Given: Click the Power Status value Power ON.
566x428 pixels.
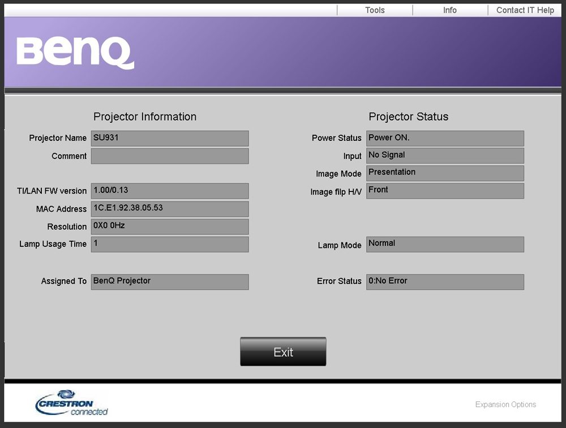Looking at the screenshot, I should click(445, 138).
